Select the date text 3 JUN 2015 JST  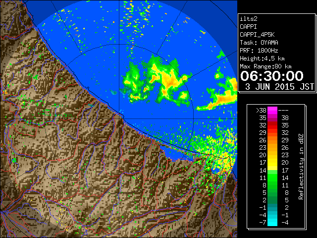279,87
